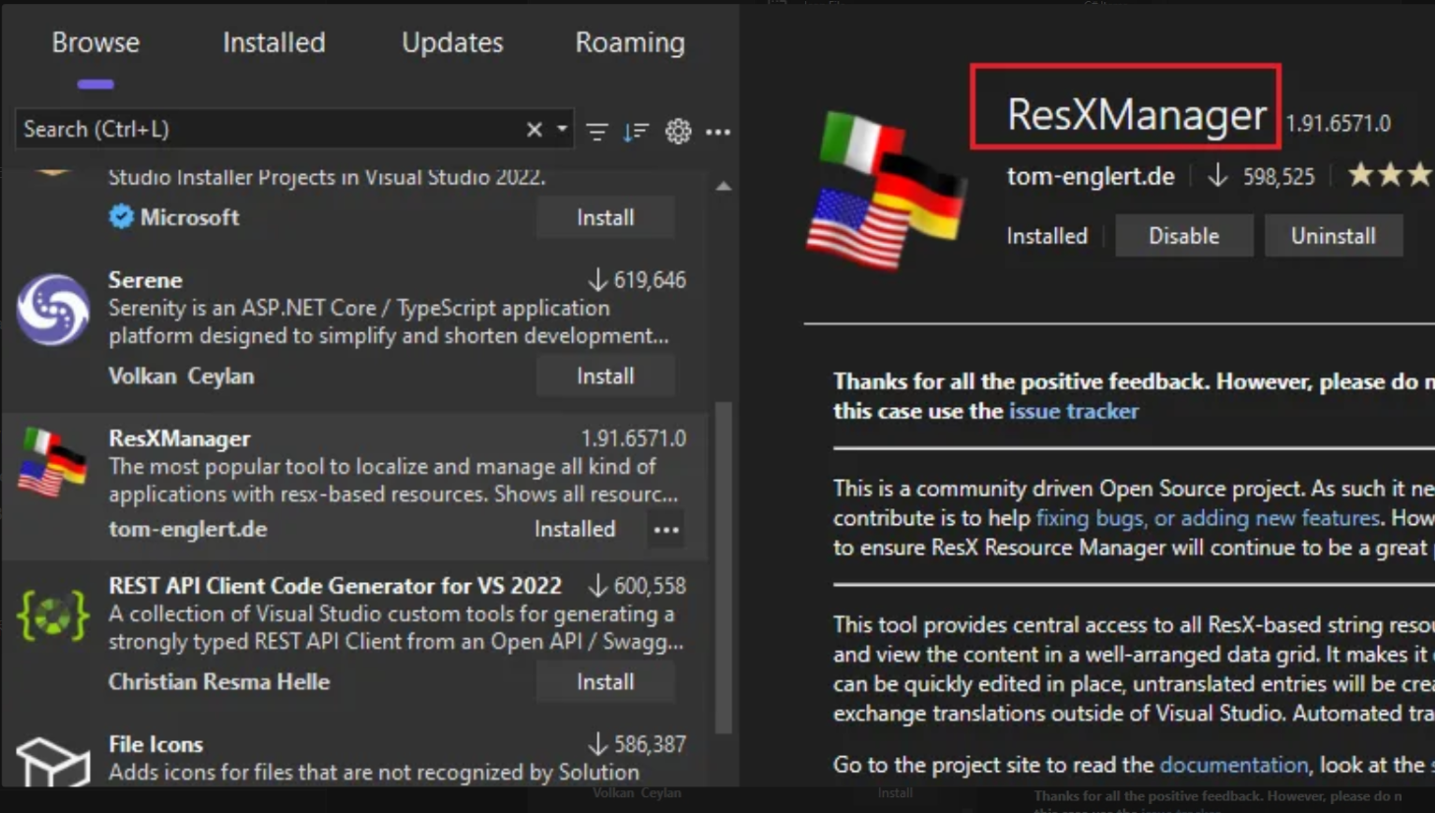Click the sort extensions icon
This screenshot has width=1435, height=813.
tap(636, 131)
